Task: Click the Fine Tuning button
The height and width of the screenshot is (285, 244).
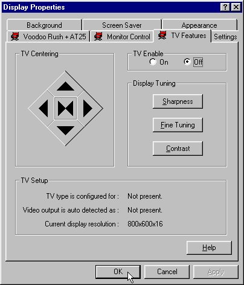Action: click(178, 125)
